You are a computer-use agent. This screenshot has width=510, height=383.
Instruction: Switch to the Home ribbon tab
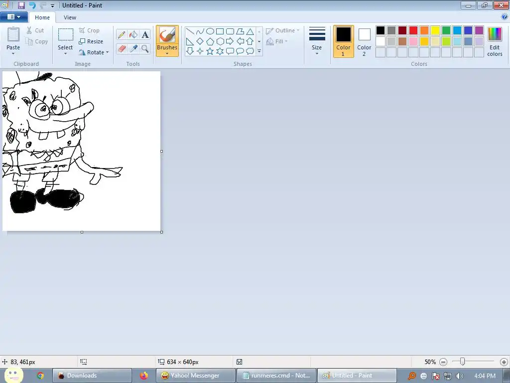[x=42, y=17]
